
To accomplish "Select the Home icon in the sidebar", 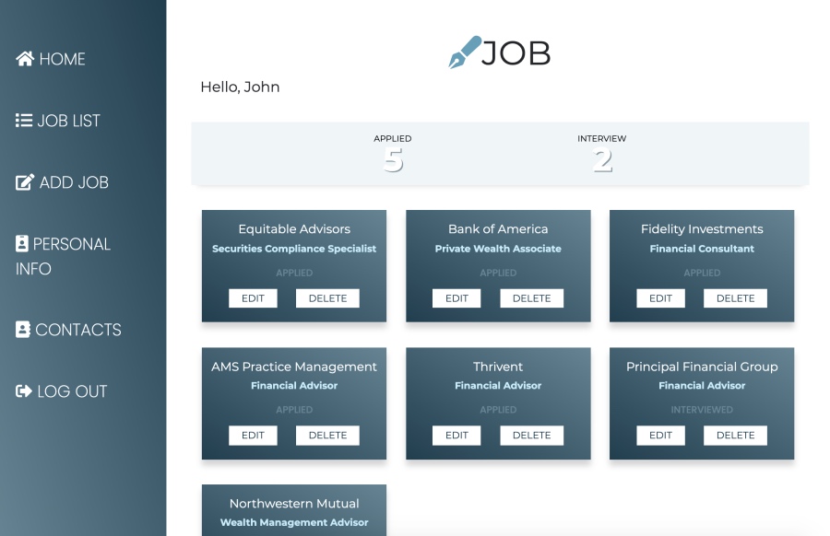I will pos(23,59).
